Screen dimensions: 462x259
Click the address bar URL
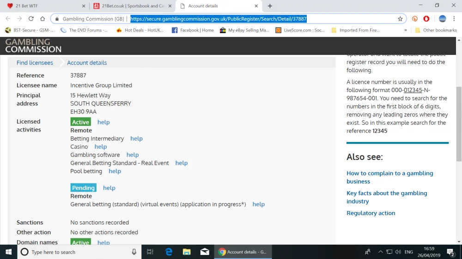point(219,19)
